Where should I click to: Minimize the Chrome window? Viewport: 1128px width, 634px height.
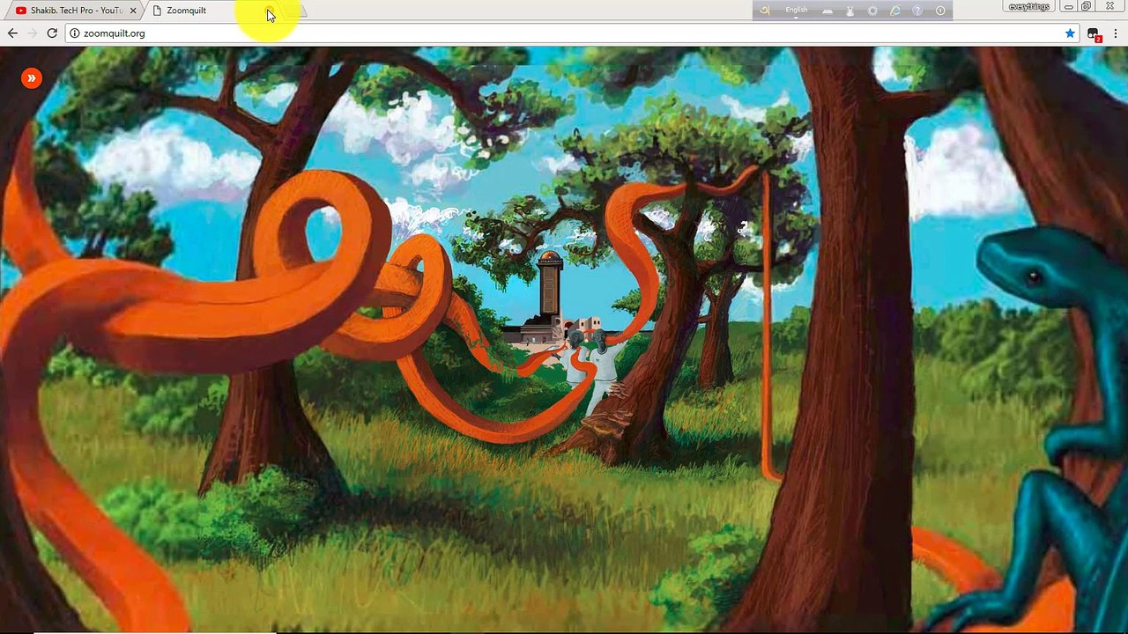pyautogui.click(x=1068, y=7)
